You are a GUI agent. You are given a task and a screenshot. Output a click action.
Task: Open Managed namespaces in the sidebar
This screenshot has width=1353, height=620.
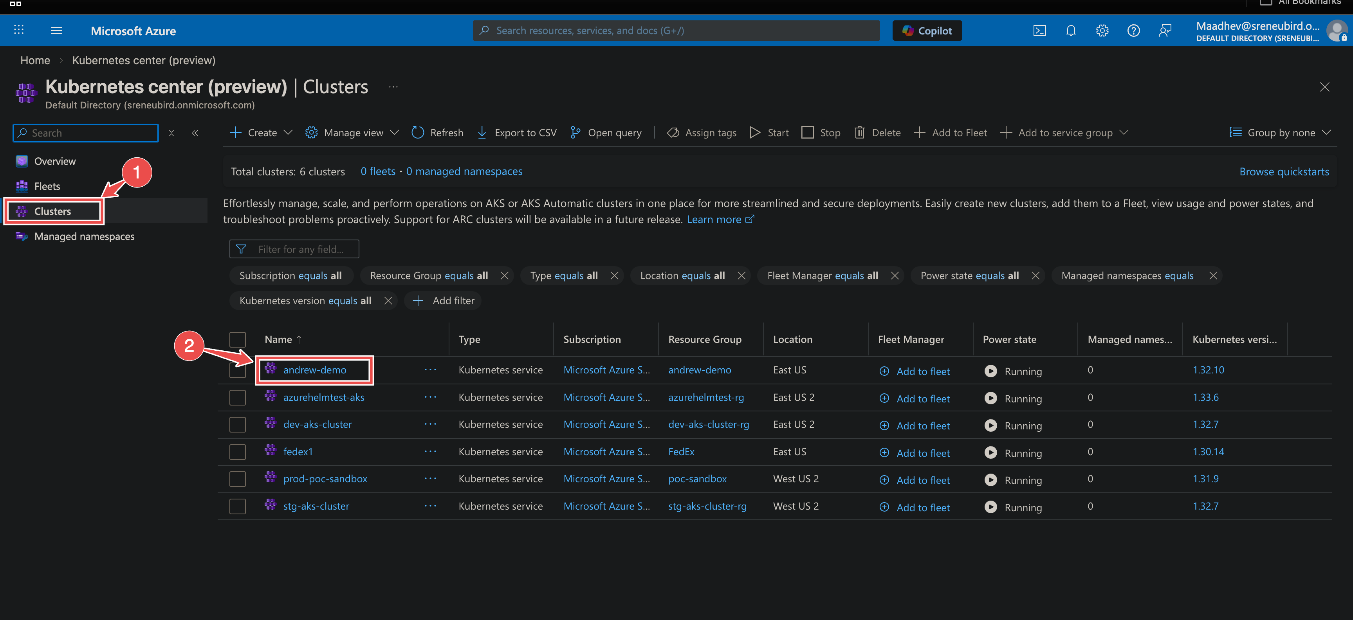84,236
